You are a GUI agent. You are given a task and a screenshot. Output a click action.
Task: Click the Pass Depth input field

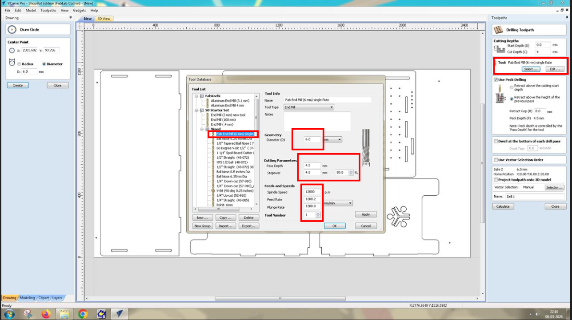pyautogui.click(x=312, y=166)
